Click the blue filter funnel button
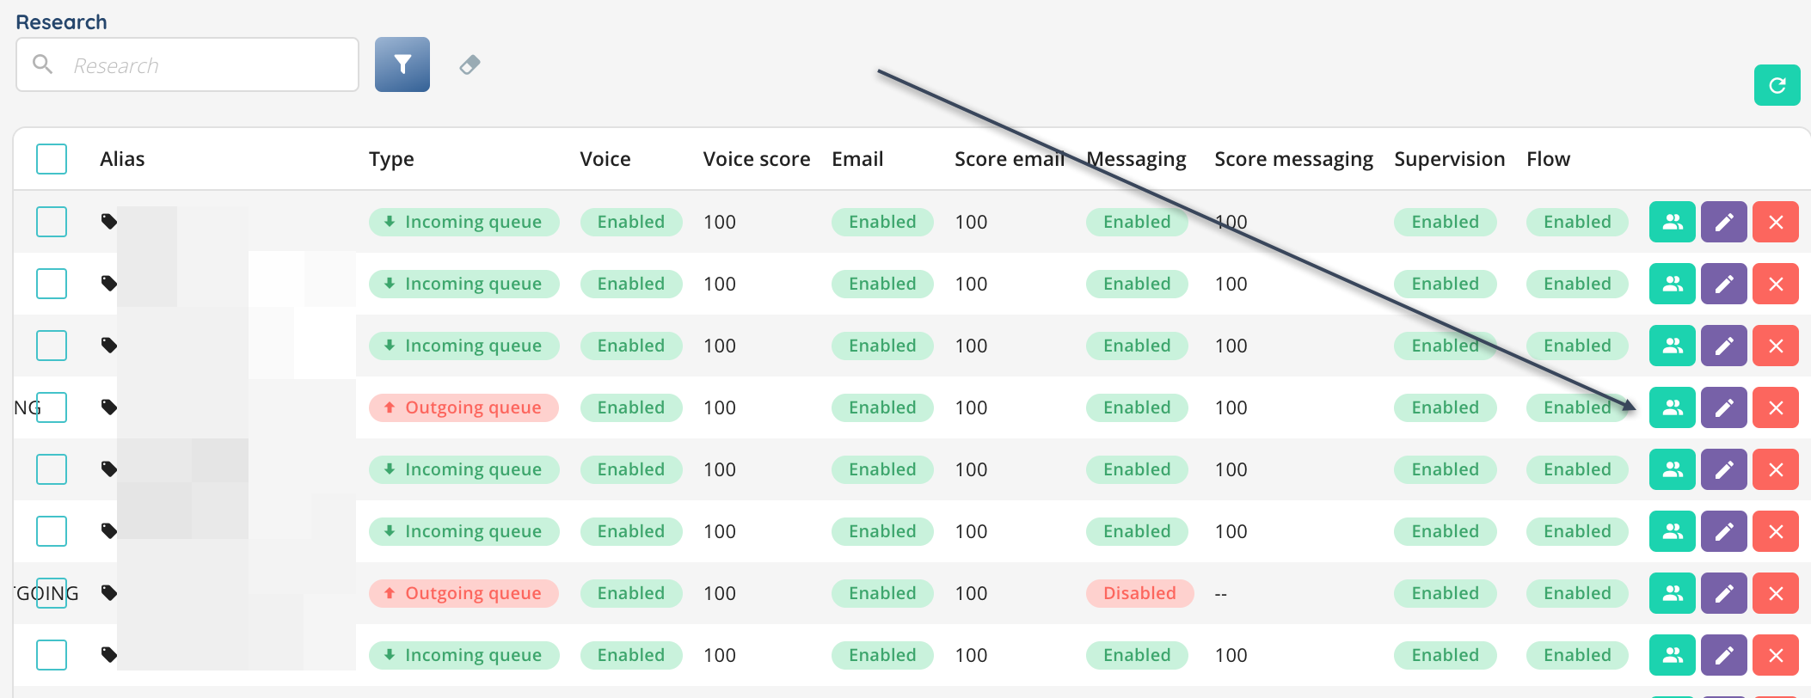This screenshot has width=1811, height=698. tap(402, 64)
